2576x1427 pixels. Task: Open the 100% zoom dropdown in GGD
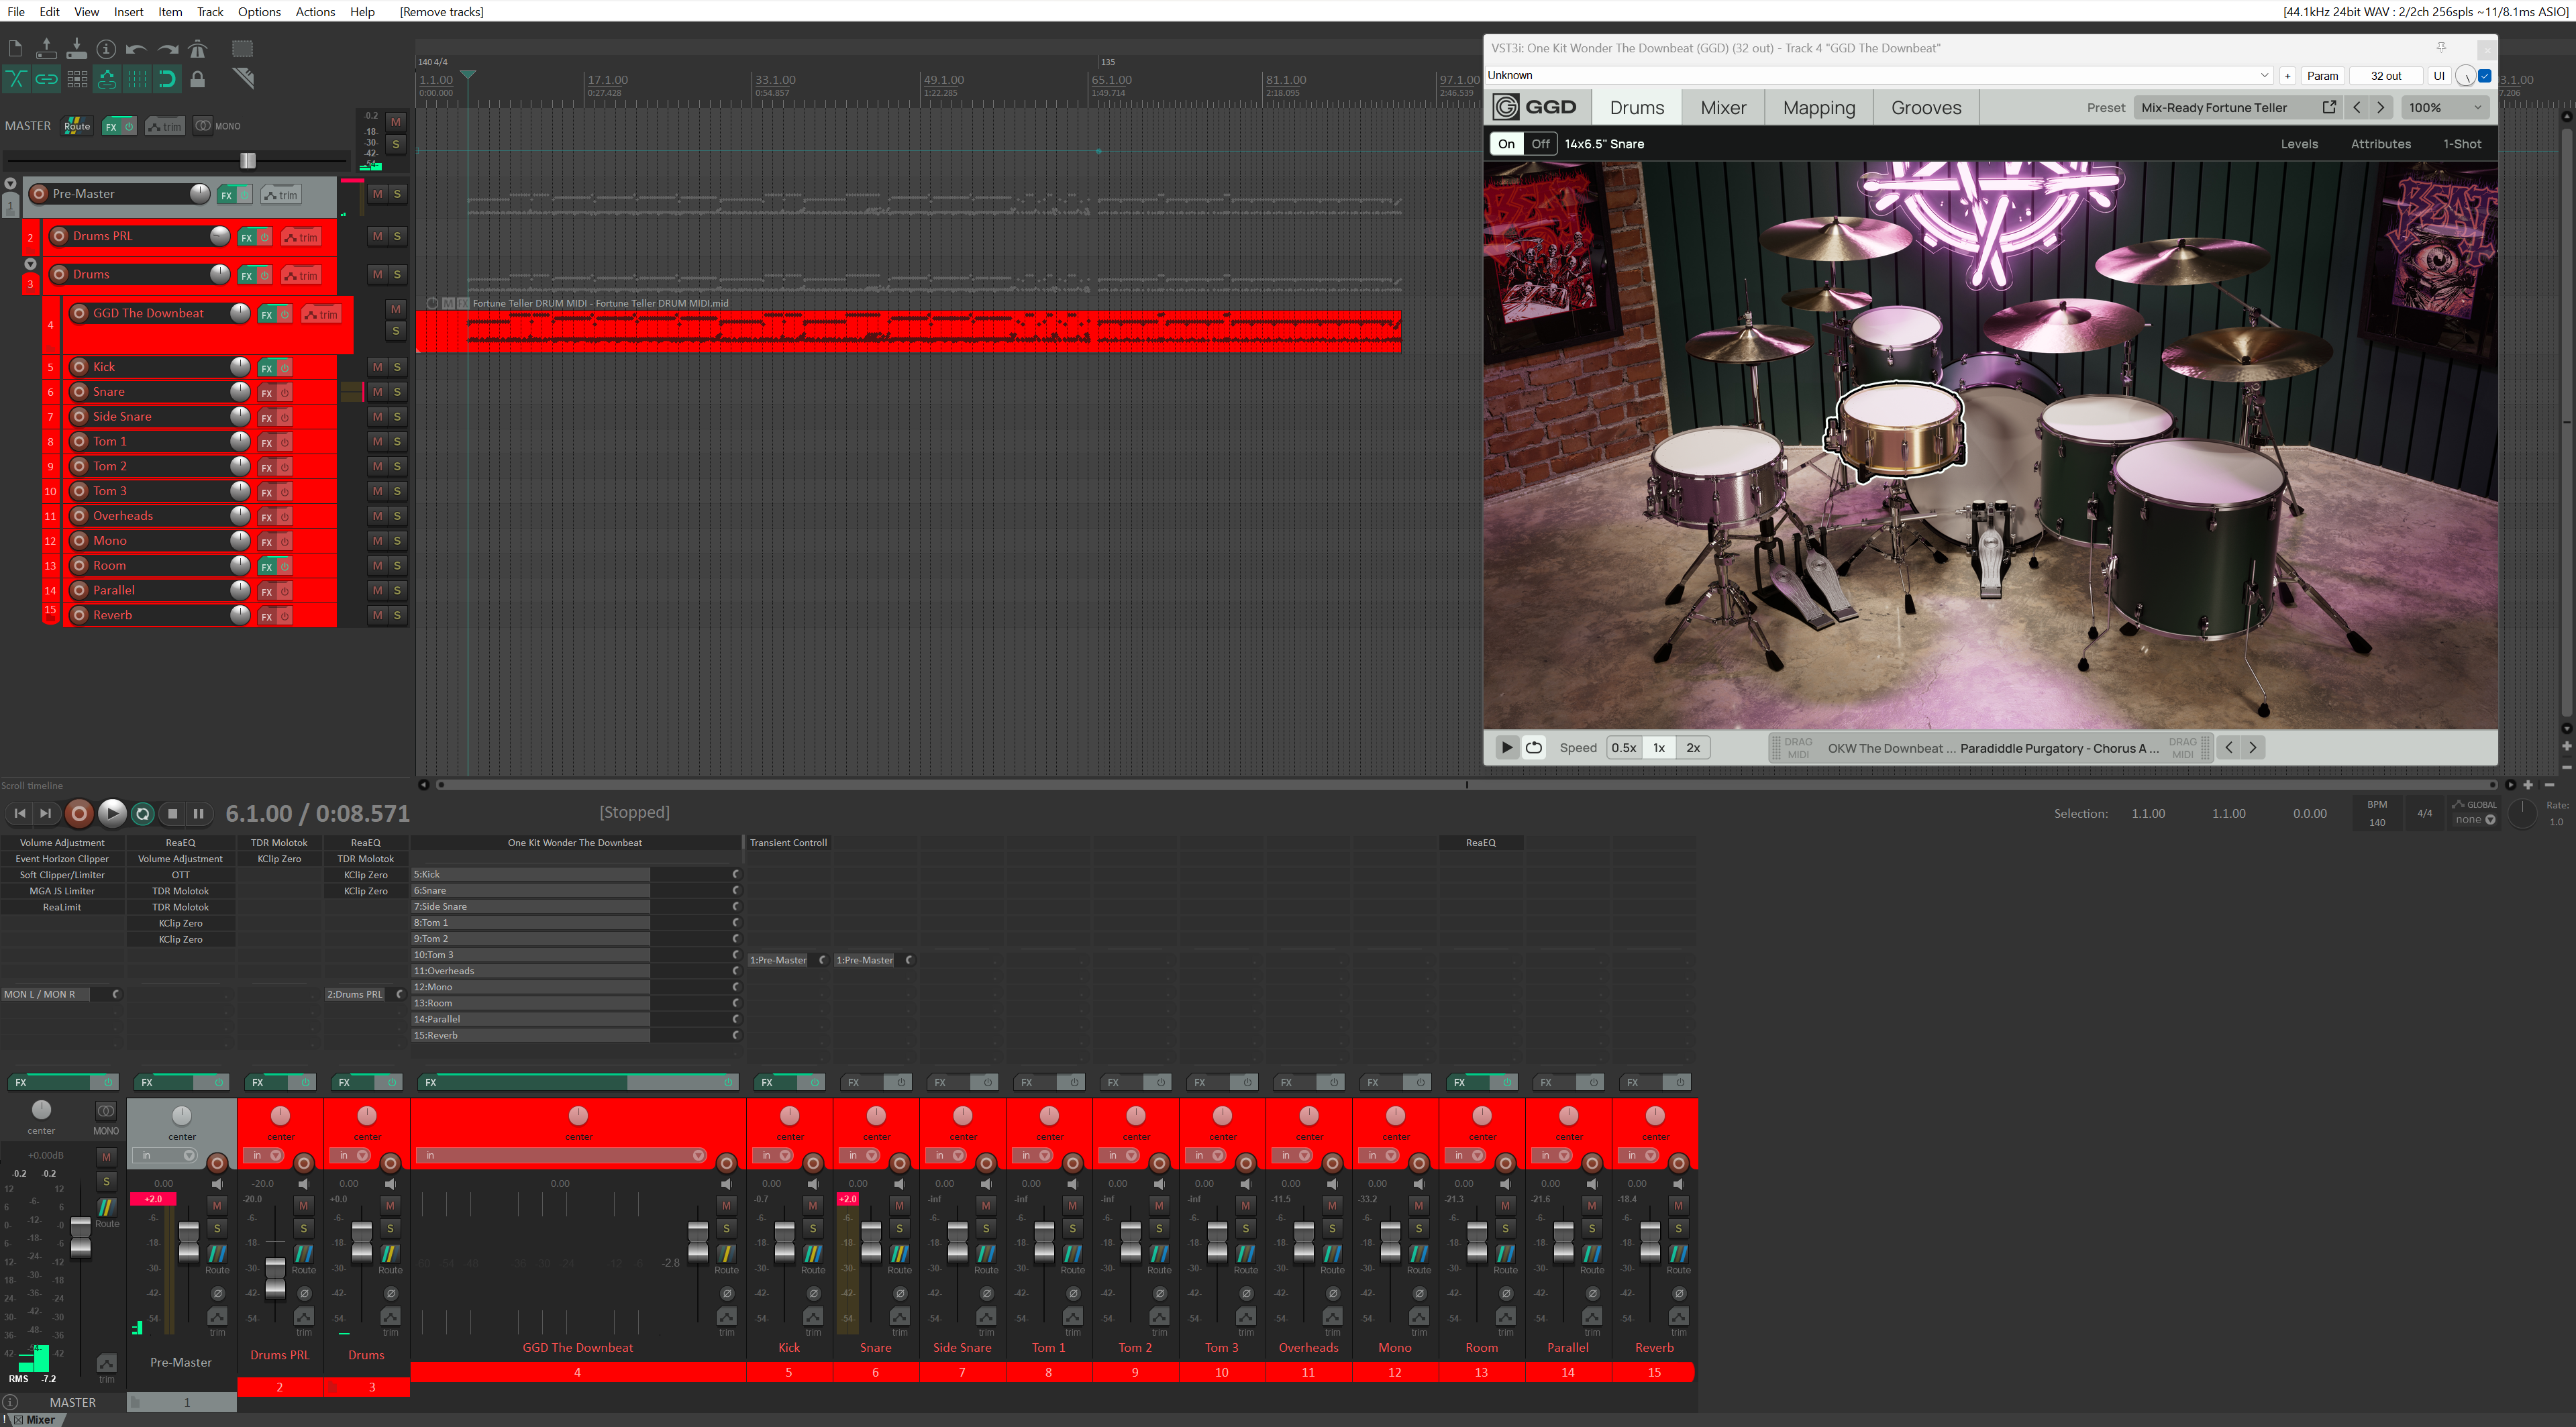coord(2446,107)
